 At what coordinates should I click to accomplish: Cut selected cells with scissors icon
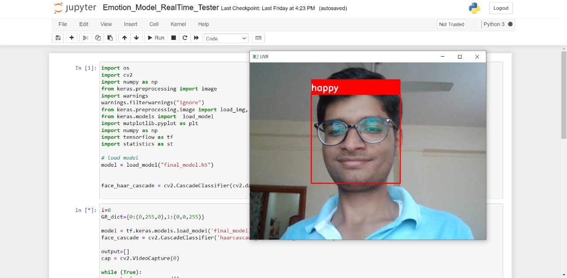point(86,38)
